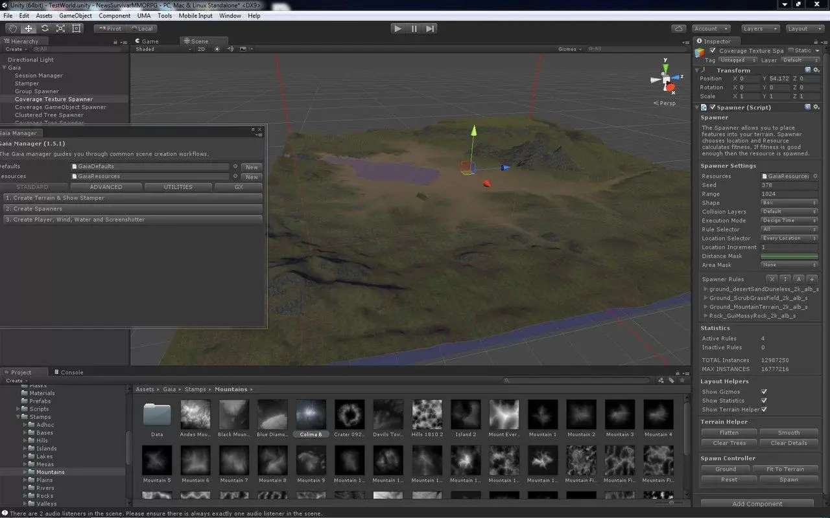
Task: Toggle 2D view mode in Scene
Action: pos(201,49)
